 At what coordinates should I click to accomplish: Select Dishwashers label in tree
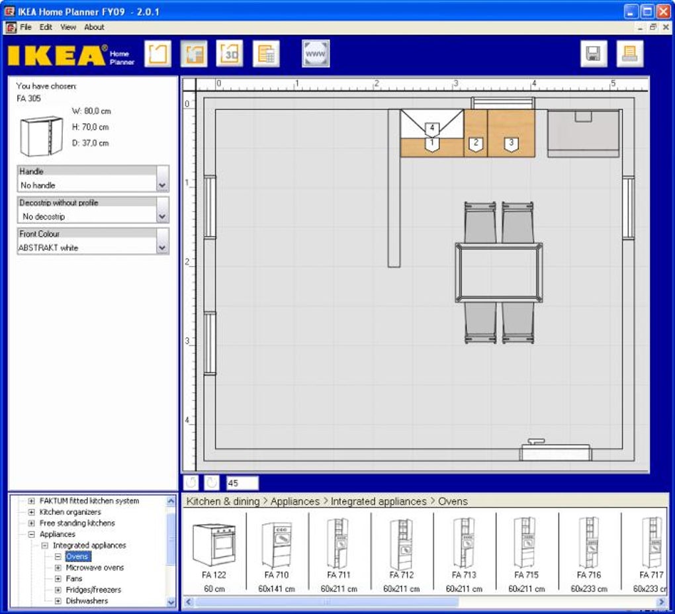[87, 601]
